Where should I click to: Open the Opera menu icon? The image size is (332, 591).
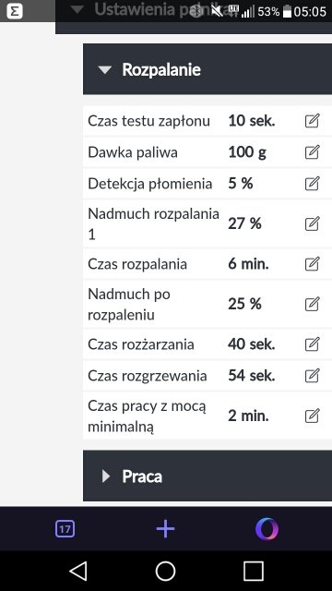(267, 529)
